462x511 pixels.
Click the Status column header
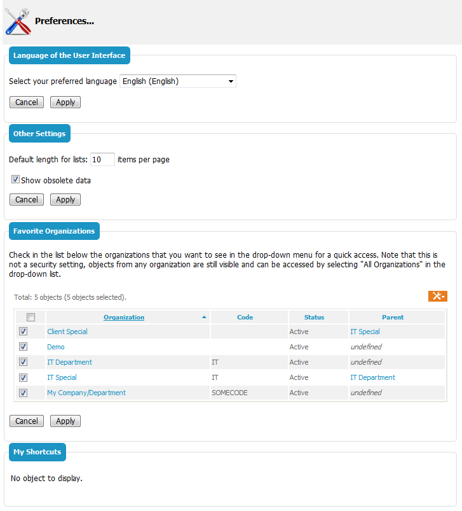[x=314, y=317]
